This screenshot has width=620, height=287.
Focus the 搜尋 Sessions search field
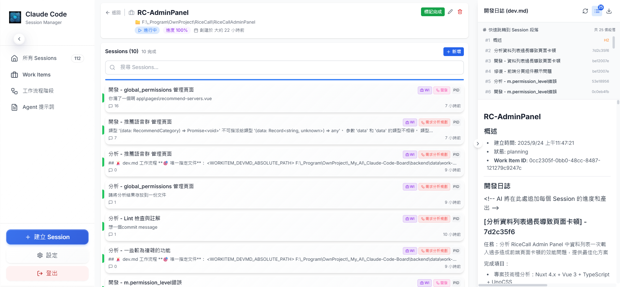click(284, 67)
